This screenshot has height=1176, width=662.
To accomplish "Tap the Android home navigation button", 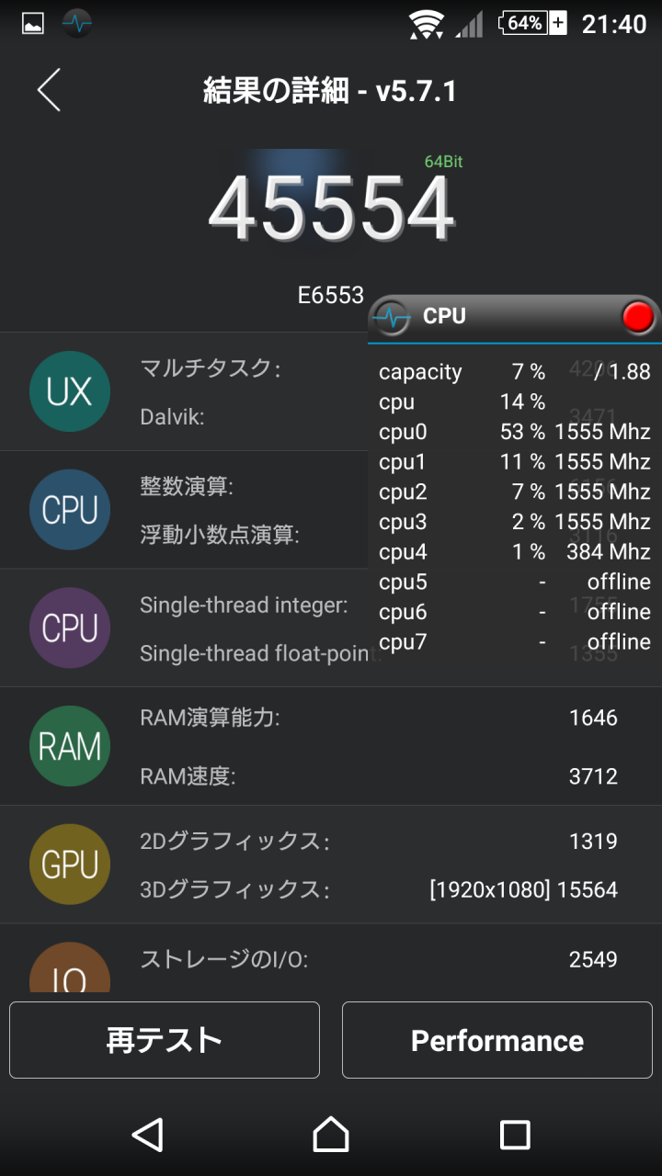I will [x=331, y=1135].
